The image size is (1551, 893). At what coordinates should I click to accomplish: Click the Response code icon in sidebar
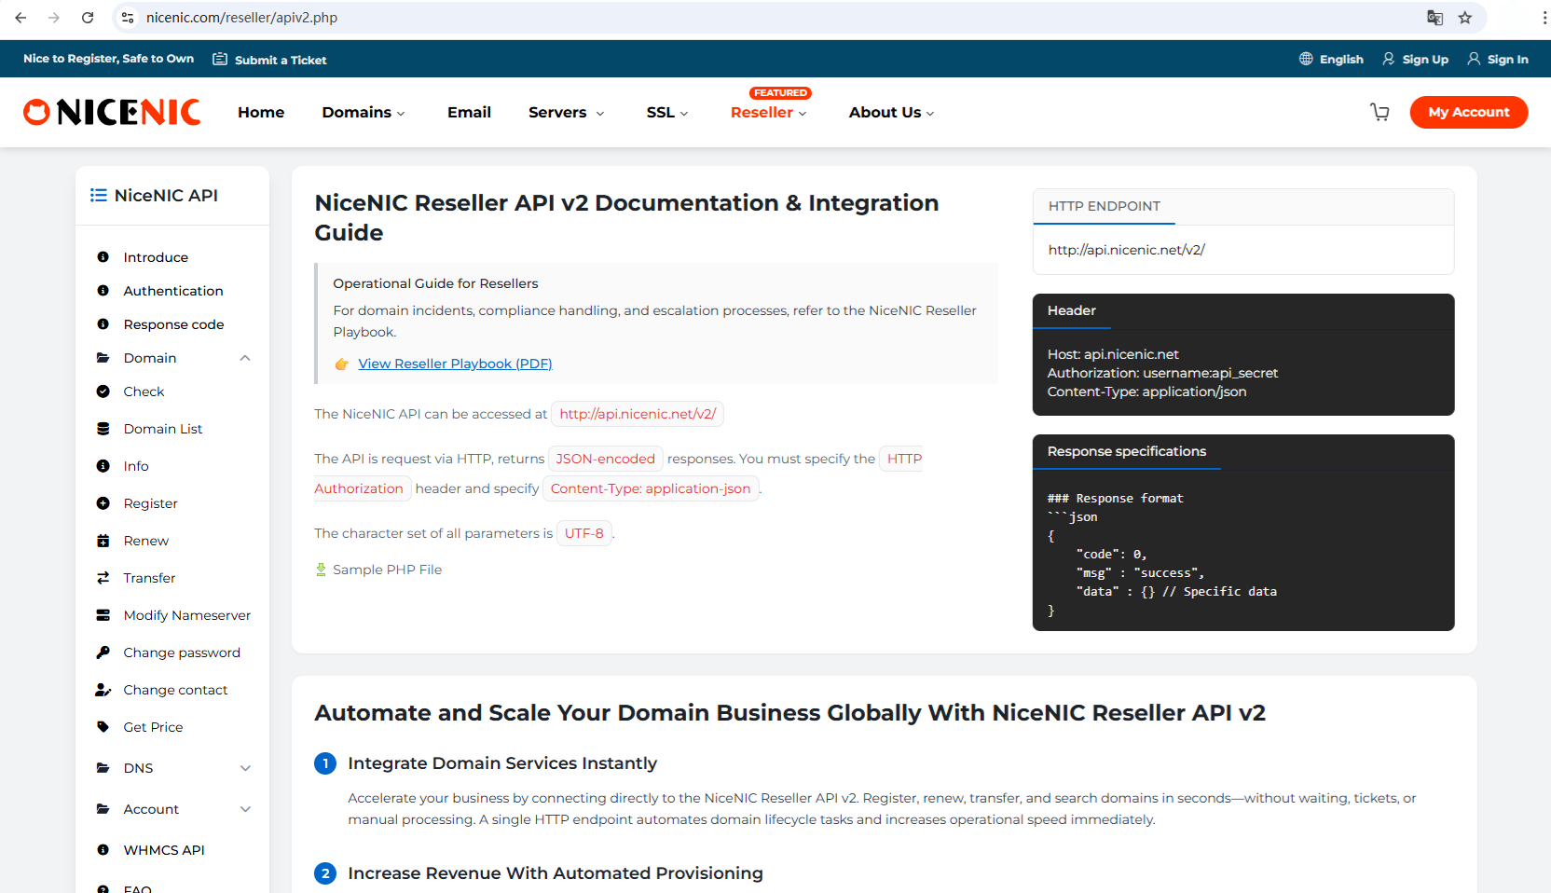tap(103, 324)
